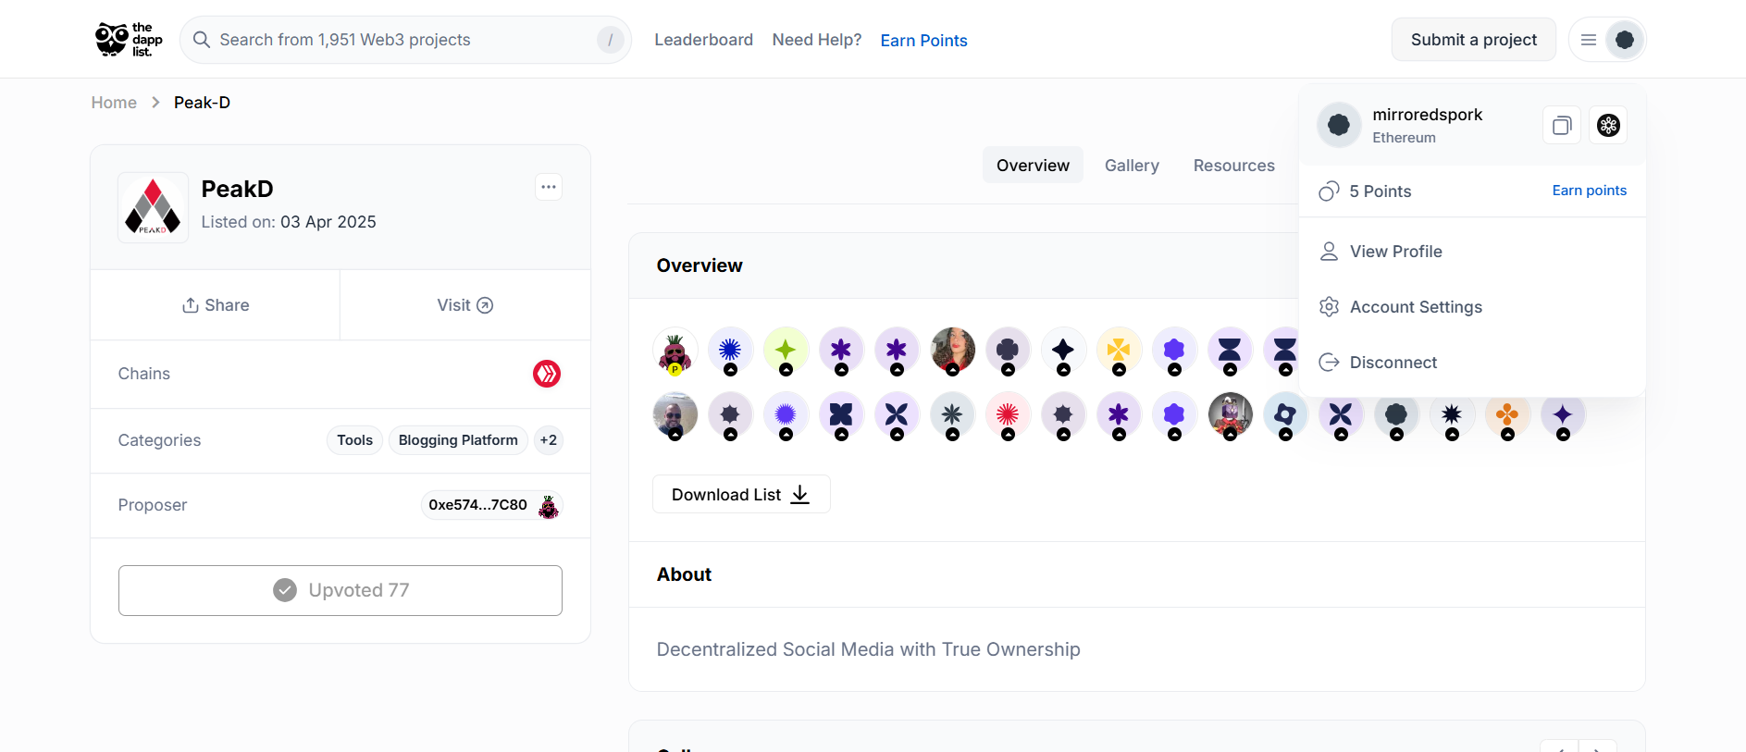This screenshot has width=1746, height=752.
Task: Click the Download List button
Action: pos(741,495)
